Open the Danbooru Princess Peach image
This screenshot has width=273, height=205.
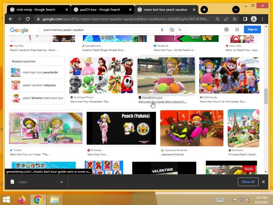[x=243, y=128]
